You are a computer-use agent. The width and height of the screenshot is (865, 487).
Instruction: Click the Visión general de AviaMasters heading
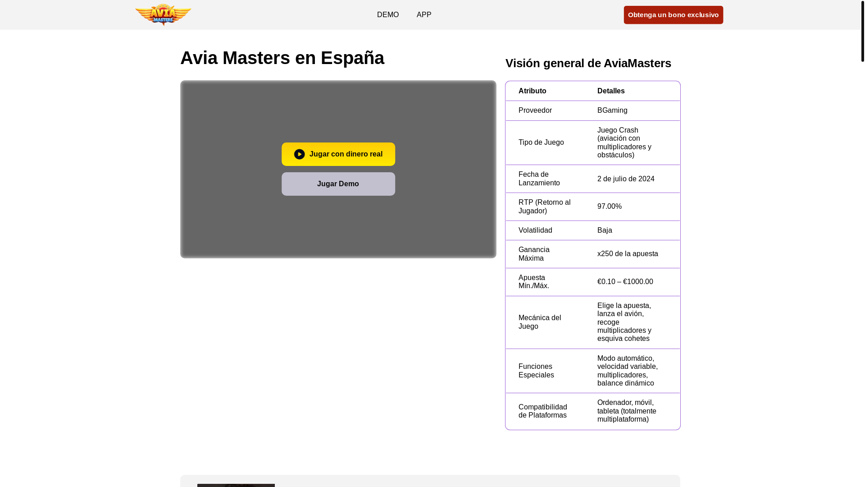coord(588,64)
